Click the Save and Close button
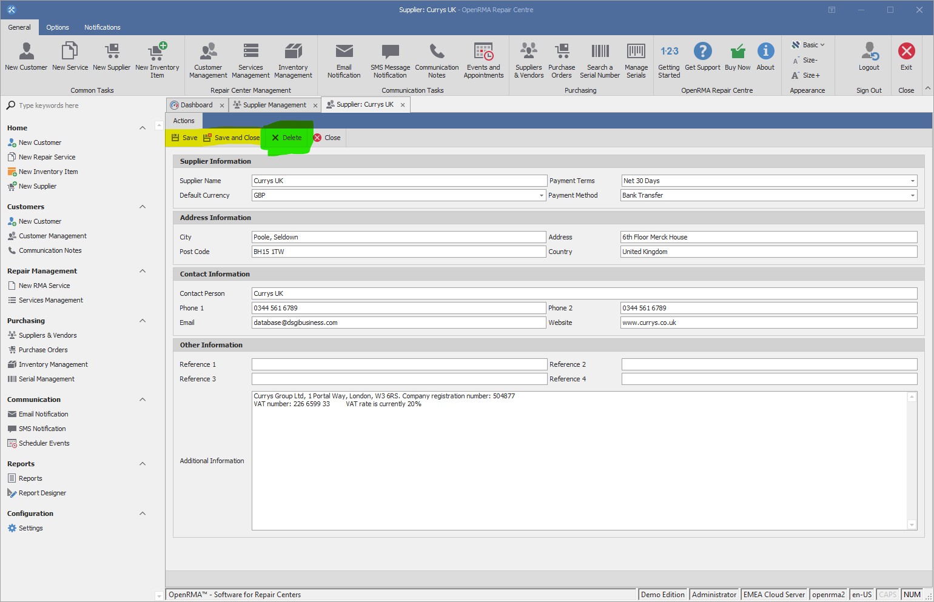 (231, 138)
